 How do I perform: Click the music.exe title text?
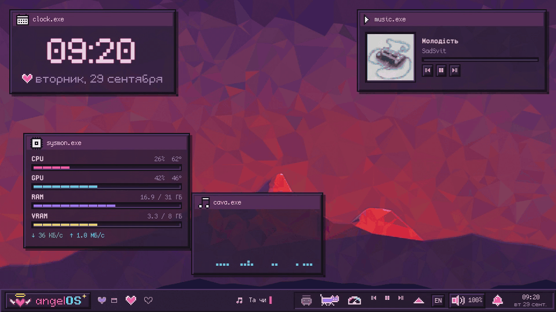(x=390, y=19)
